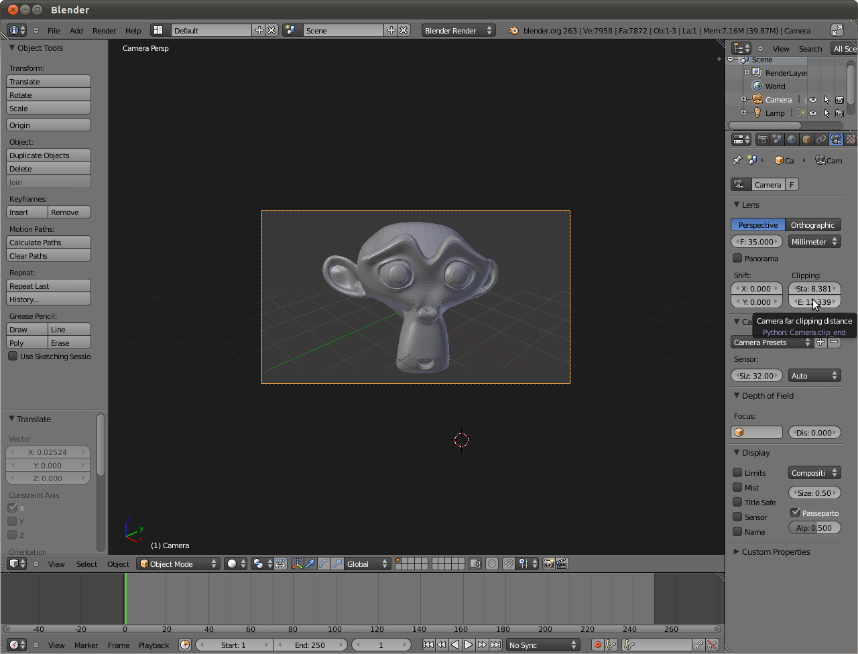Click the OpenGL render animation clapper icon
This screenshot has height=654, width=858.
tap(562, 564)
